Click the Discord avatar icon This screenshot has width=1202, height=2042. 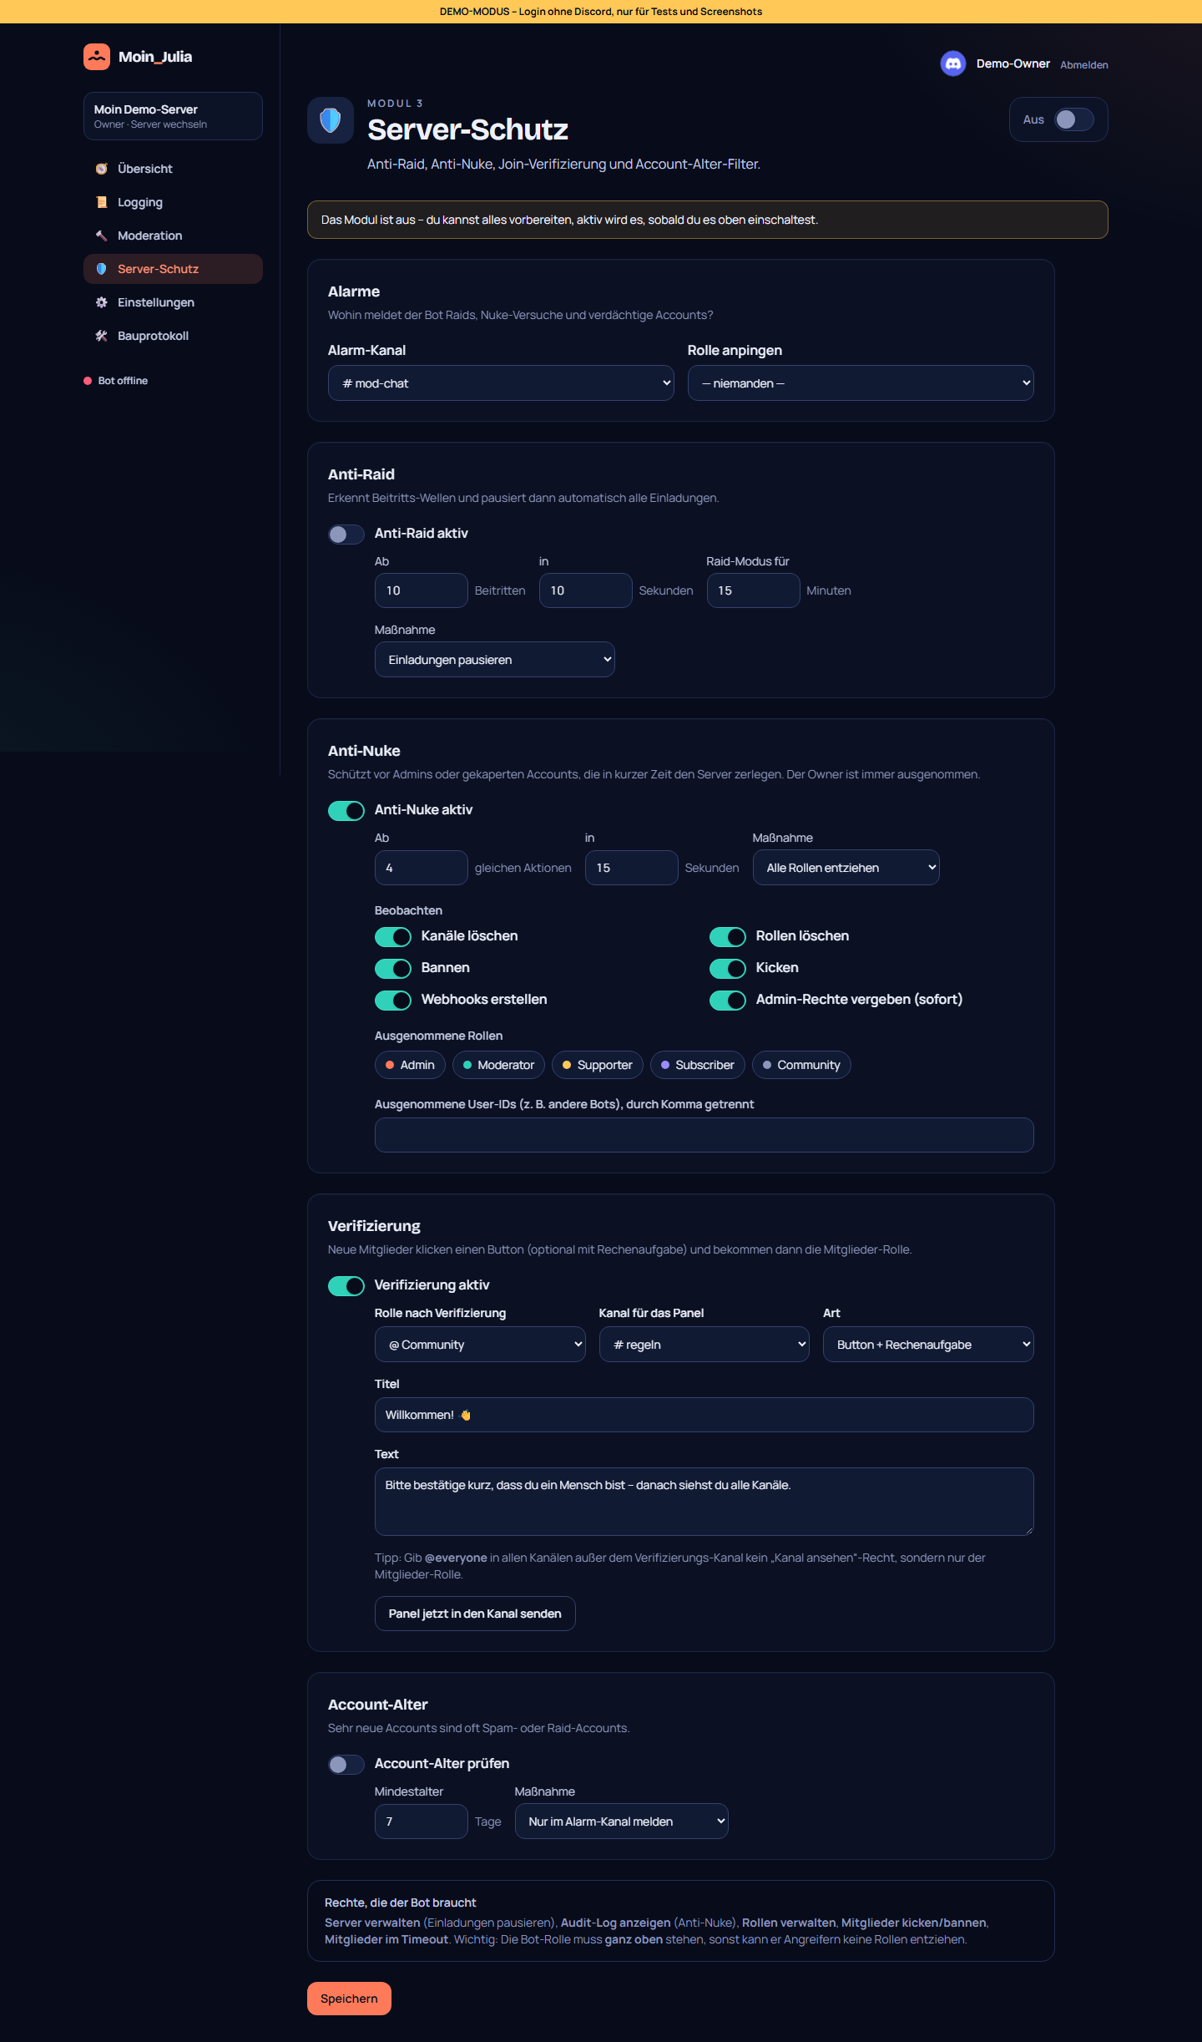(x=953, y=63)
